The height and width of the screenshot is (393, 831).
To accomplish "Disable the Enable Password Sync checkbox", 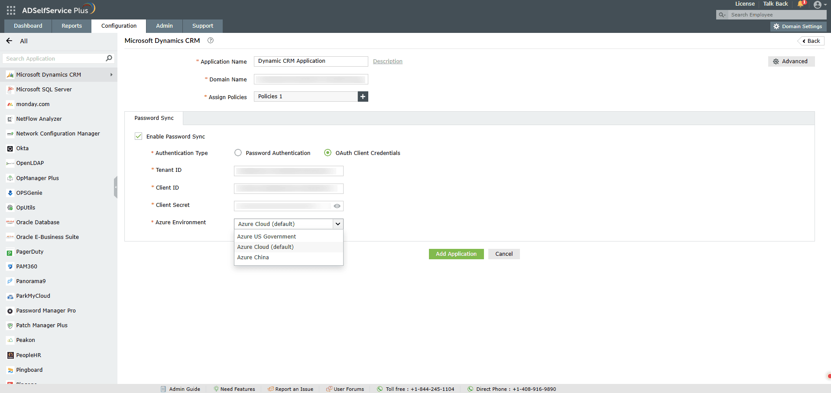I will coord(138,136).
